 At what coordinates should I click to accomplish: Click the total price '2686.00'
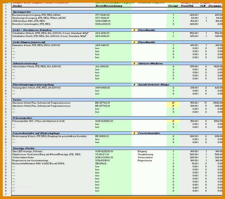pos(218,103)
